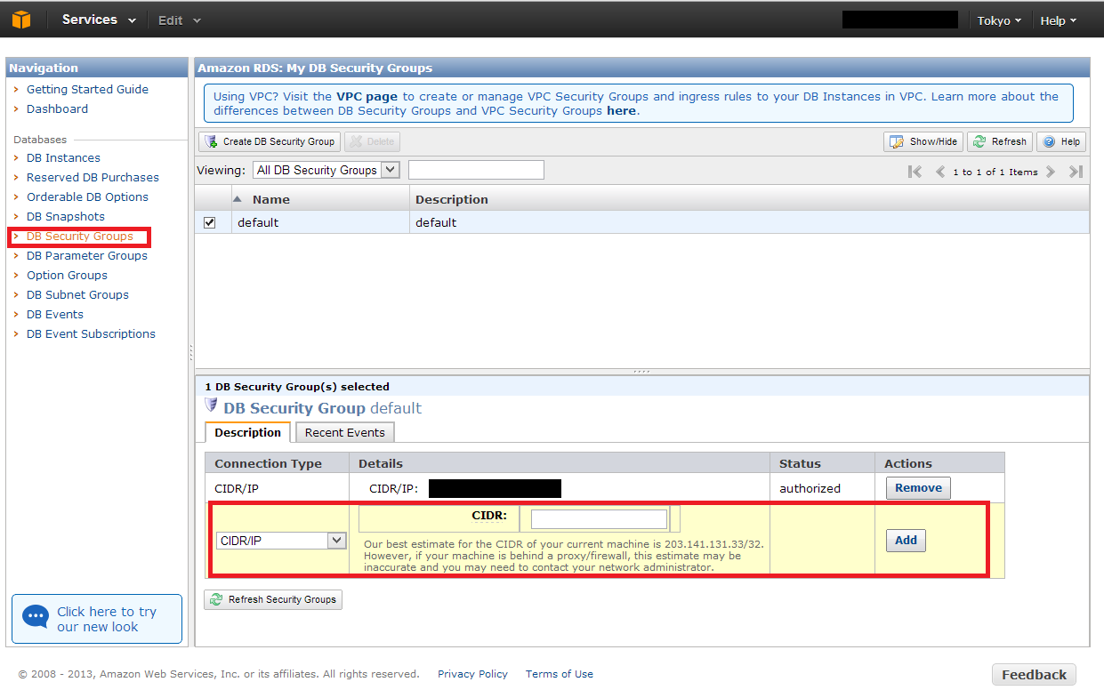This screenshot has width=1104, height=690.
Task: Focus the filter text box beside Viewing
Action: 476,170
